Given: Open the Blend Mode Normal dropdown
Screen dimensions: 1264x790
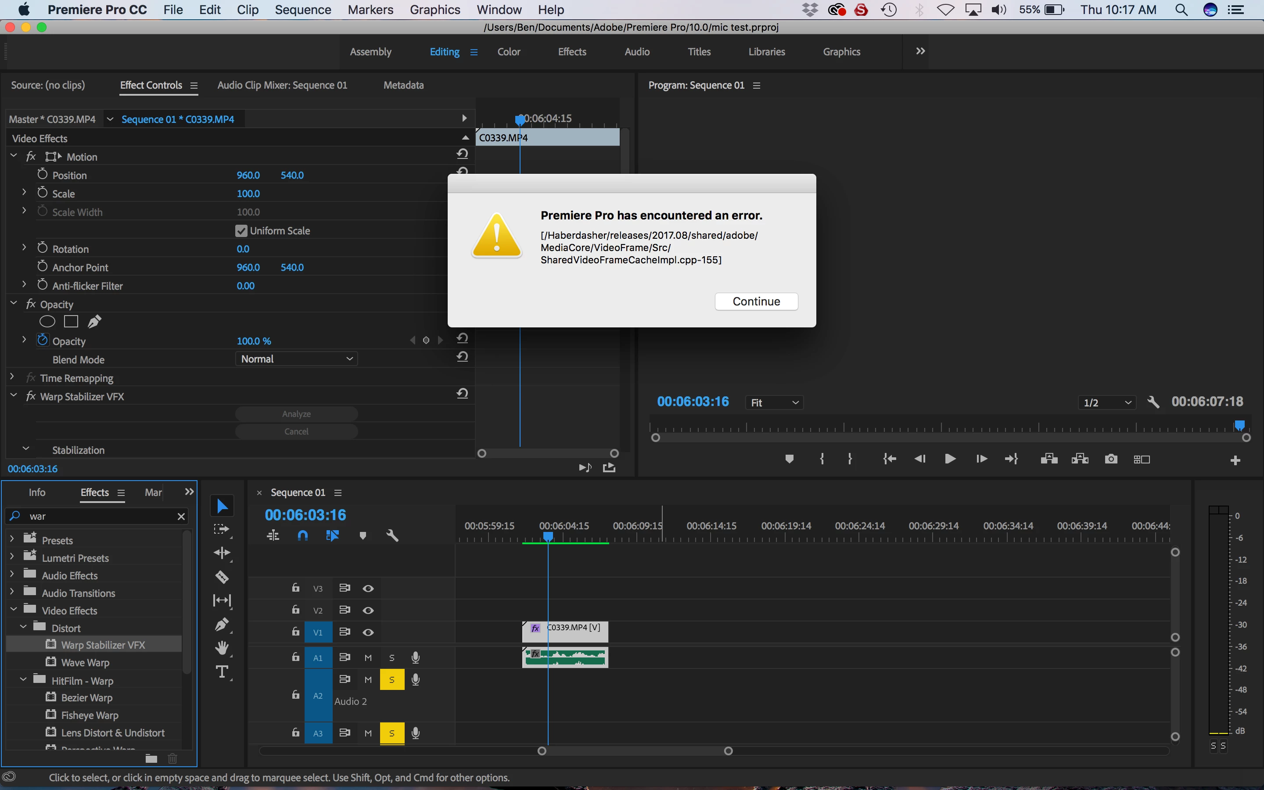Looking at the screenshot, I should pyautogui.click(x=297, y=359).
